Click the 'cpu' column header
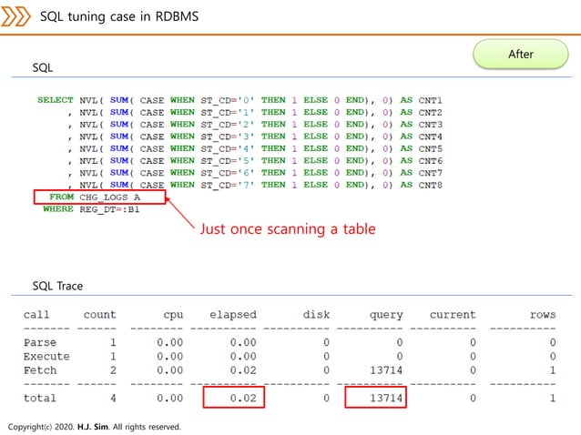The image size is (581, 435). (x=173, y=316)
